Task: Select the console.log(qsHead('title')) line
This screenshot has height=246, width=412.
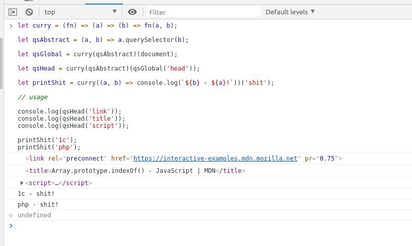Action: click(72, 119)
